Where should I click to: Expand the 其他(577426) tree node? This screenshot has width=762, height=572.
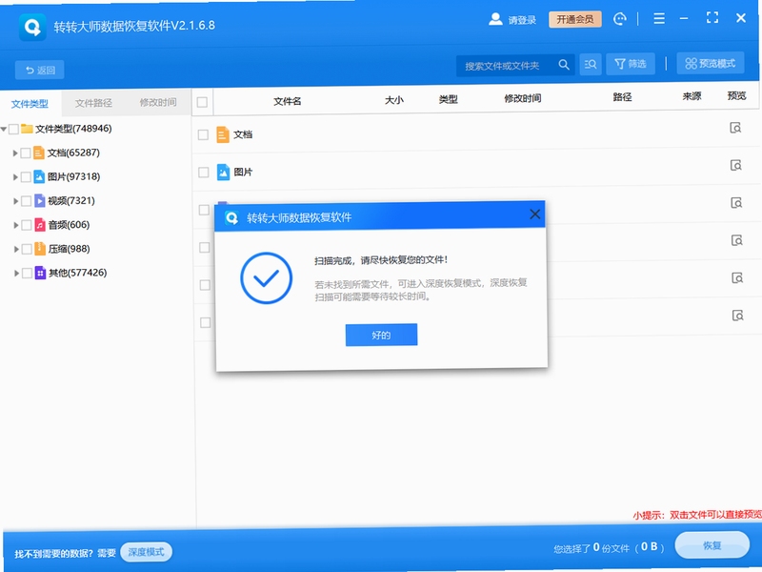[16, 273]
